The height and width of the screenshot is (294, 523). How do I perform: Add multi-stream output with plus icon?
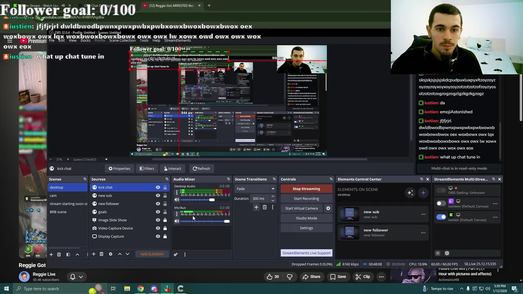[x=438, y=254]
